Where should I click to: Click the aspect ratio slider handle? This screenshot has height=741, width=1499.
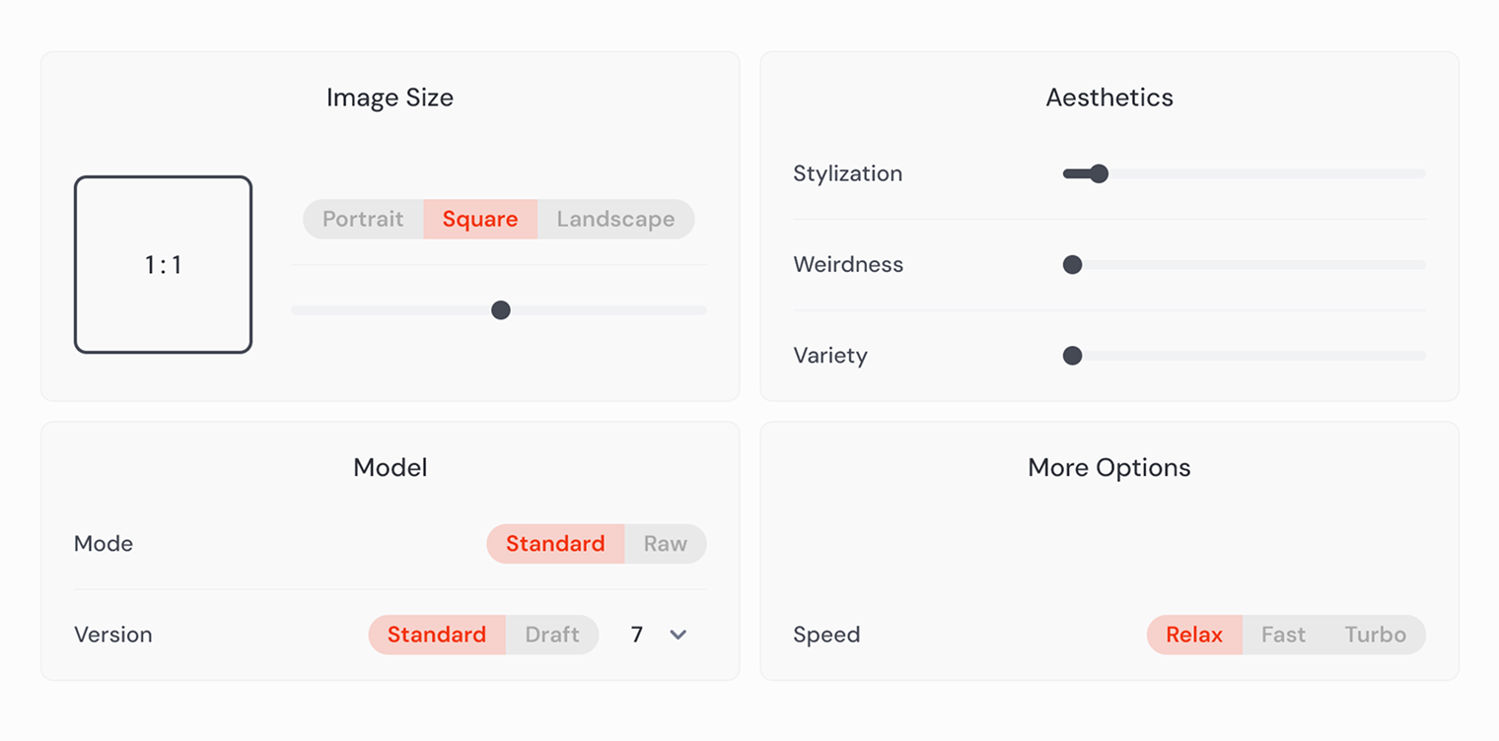pyautogui.click(x=501, y=310)
